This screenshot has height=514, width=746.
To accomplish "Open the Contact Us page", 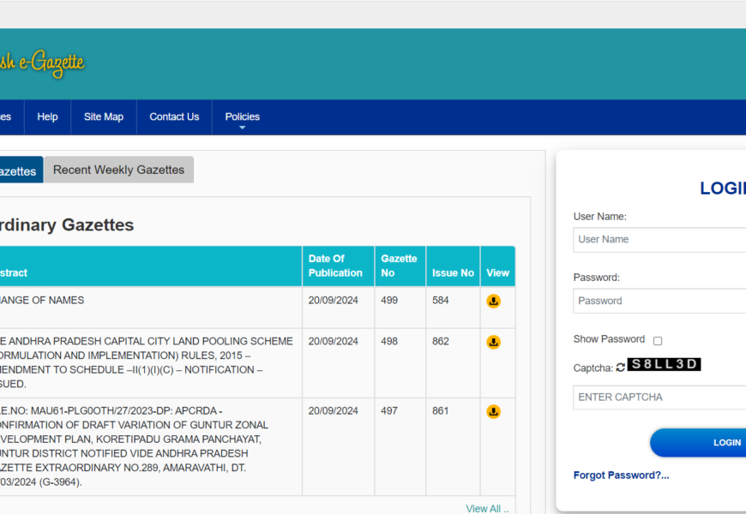I will pos(174,117).
